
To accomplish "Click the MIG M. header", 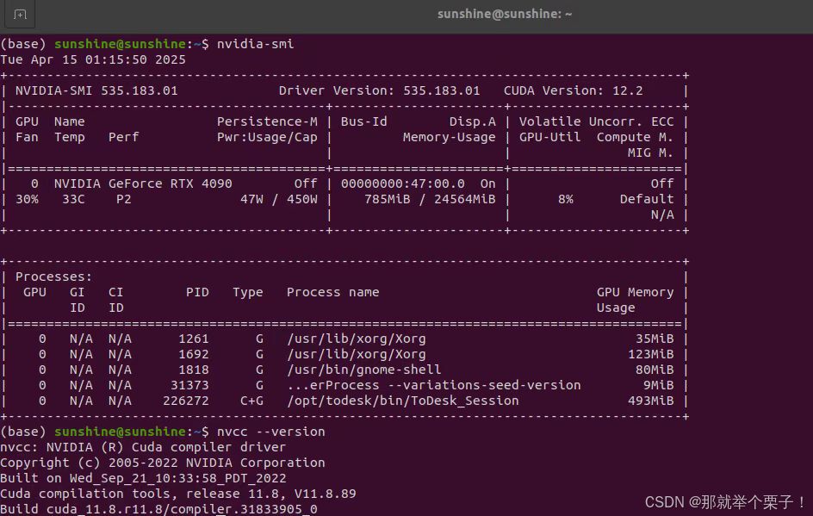I will (x=650, y=153).
